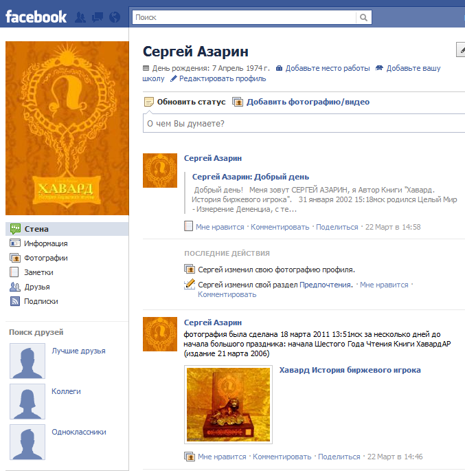The height and width of the screenshot is (471, 465).
Task: Click silhouette thumbnail for Коллеги
Action: (27, 402)
